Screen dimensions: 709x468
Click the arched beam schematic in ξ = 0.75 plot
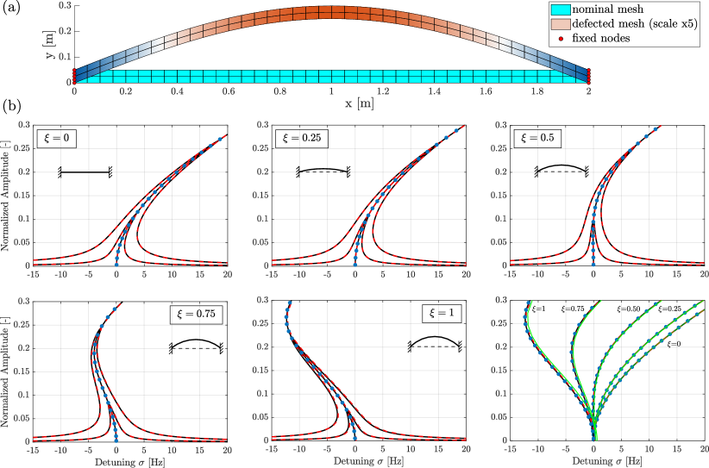[x=195, y=346]
